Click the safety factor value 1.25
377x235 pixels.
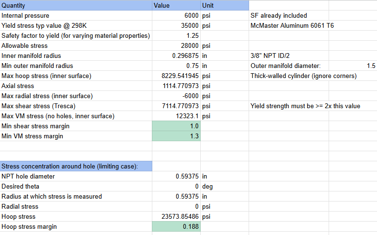(176, 35)
